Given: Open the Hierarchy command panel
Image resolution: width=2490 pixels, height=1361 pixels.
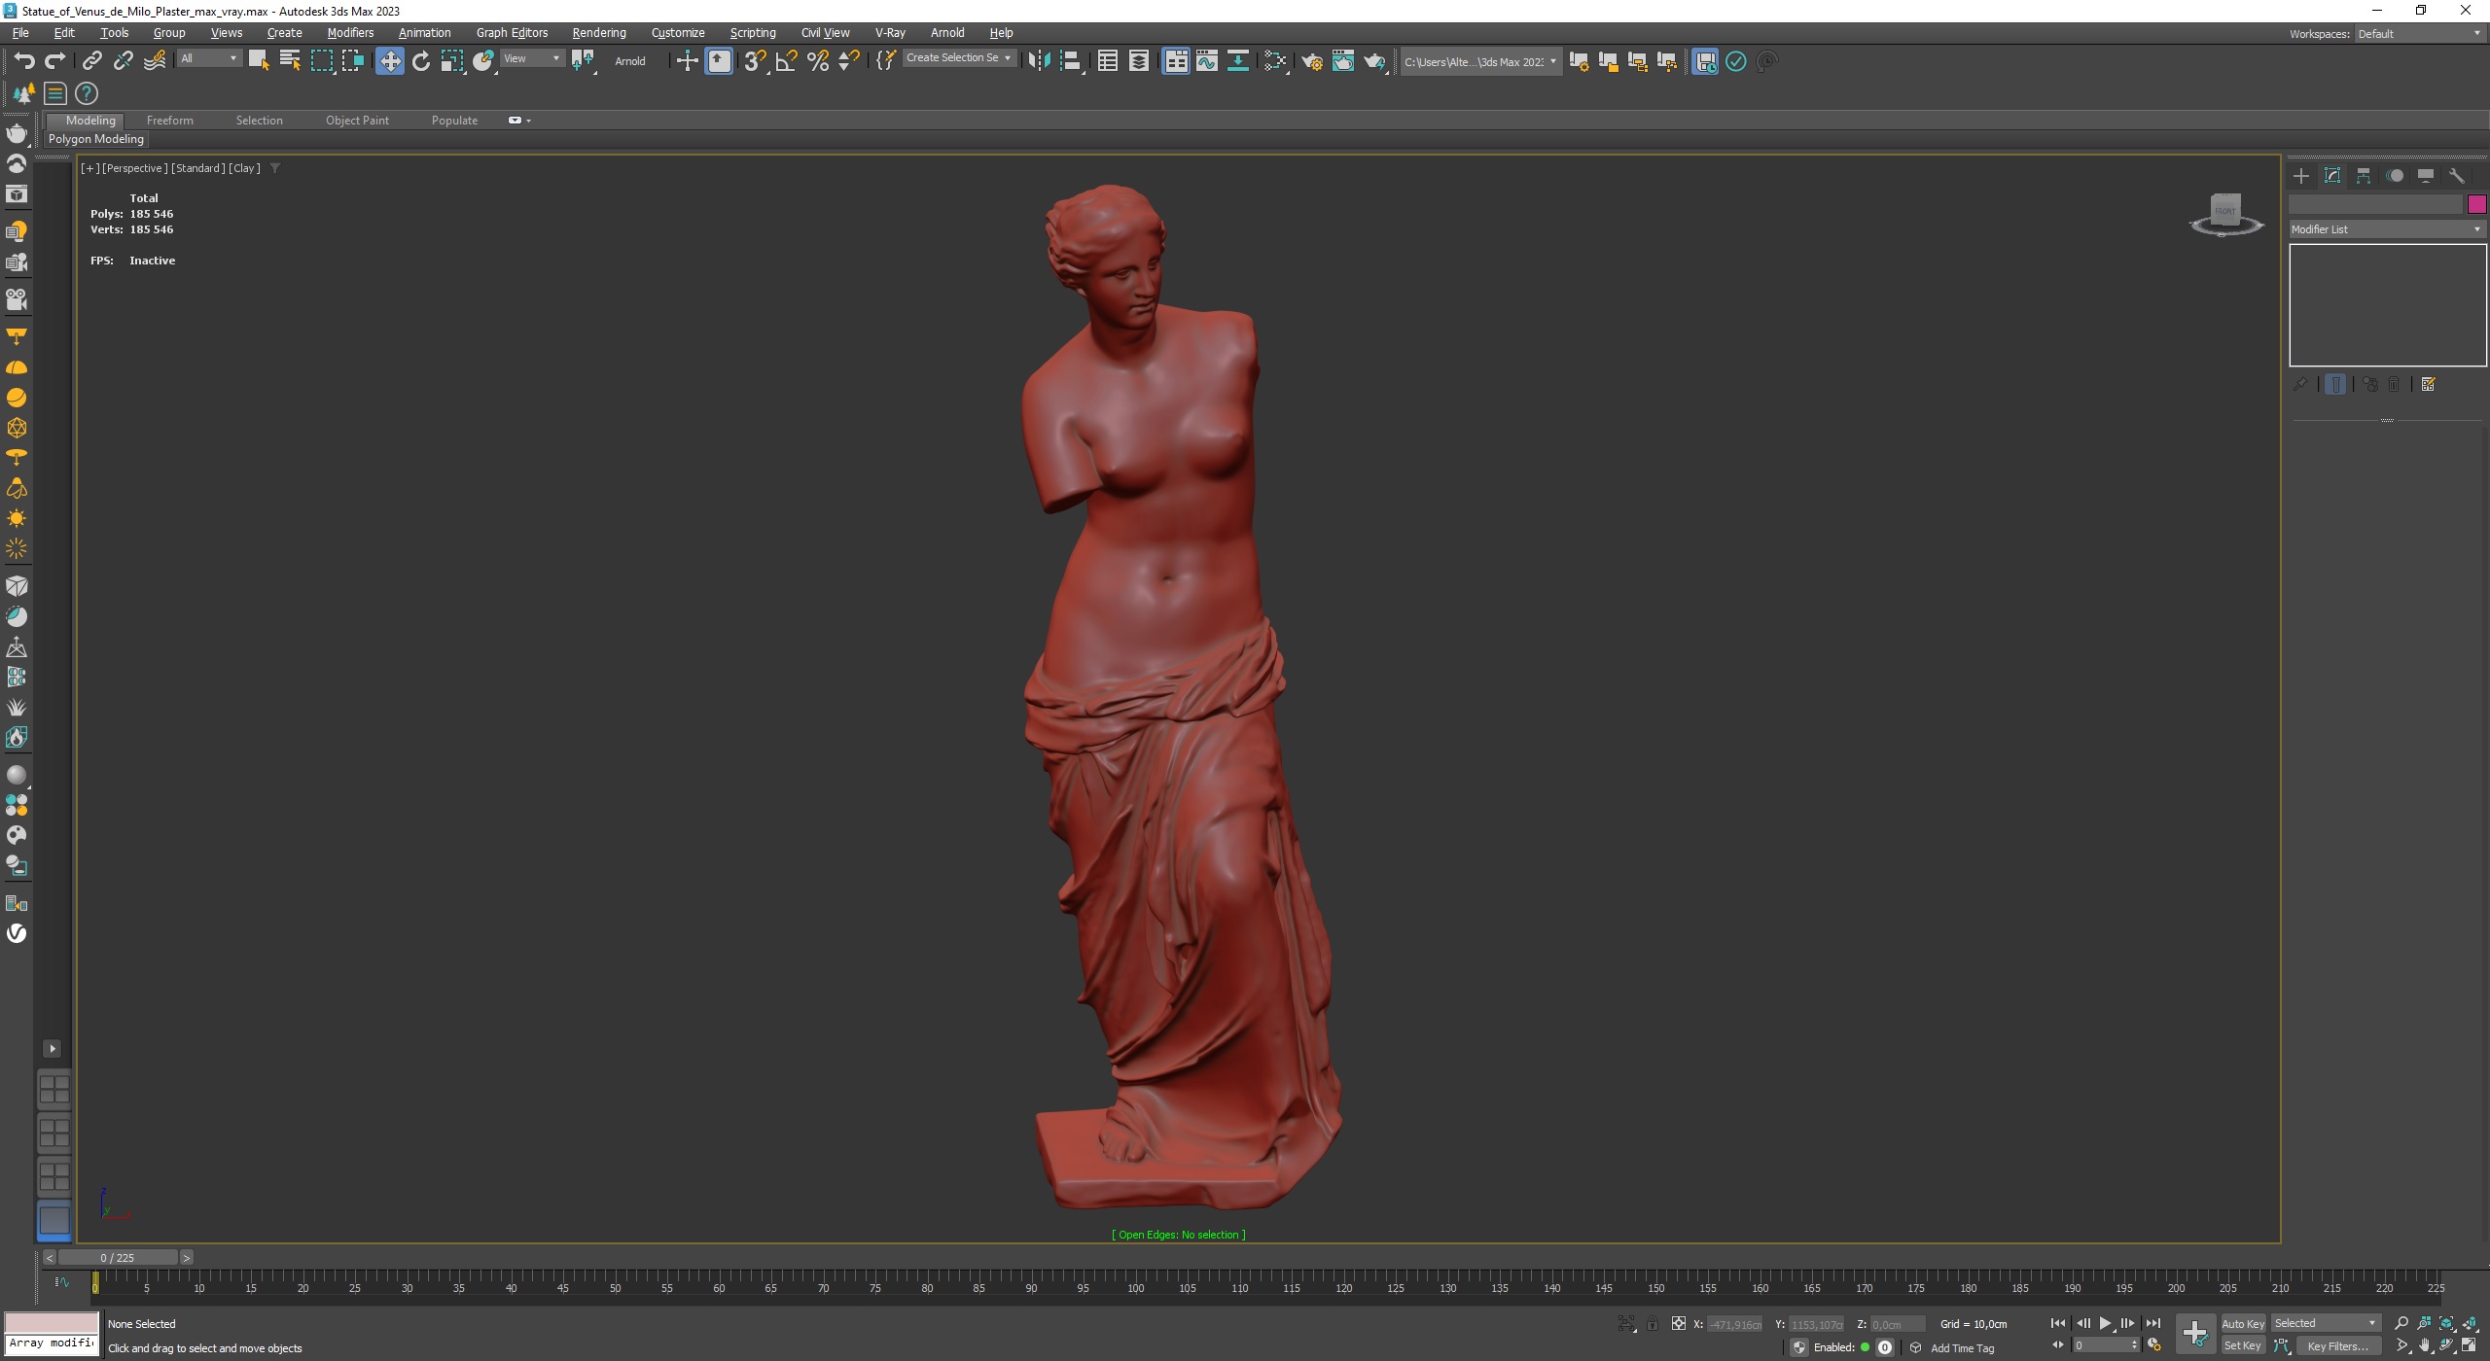Looking at the screenshot, I should (2364, 176).
